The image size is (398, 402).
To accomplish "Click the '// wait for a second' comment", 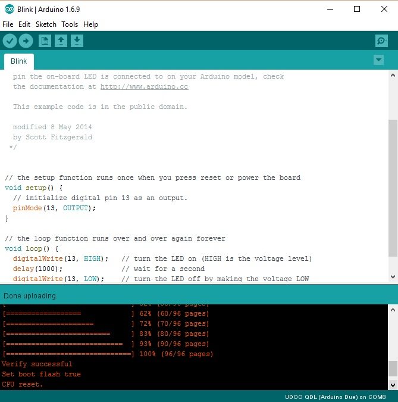I will 163,269.
